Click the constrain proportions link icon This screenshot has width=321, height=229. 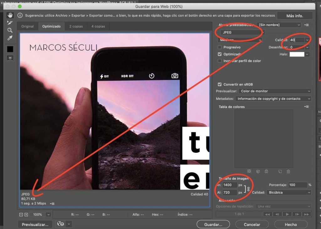click(x=248, y=189)
